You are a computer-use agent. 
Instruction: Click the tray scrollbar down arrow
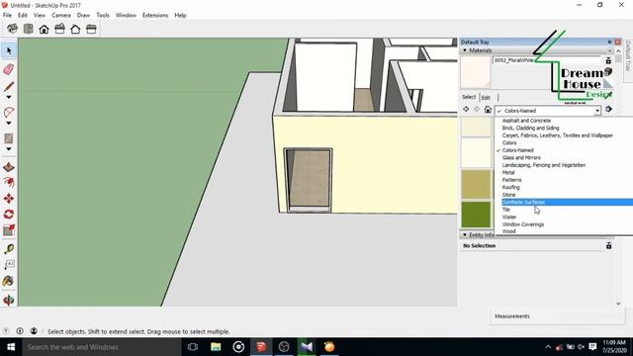618,304
